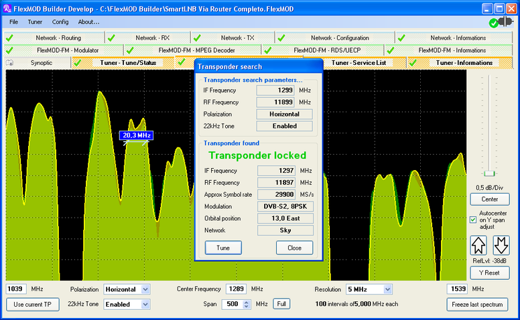Click the IF Frequency 1299 search field

pyautogui.click(x=275, y=90)
